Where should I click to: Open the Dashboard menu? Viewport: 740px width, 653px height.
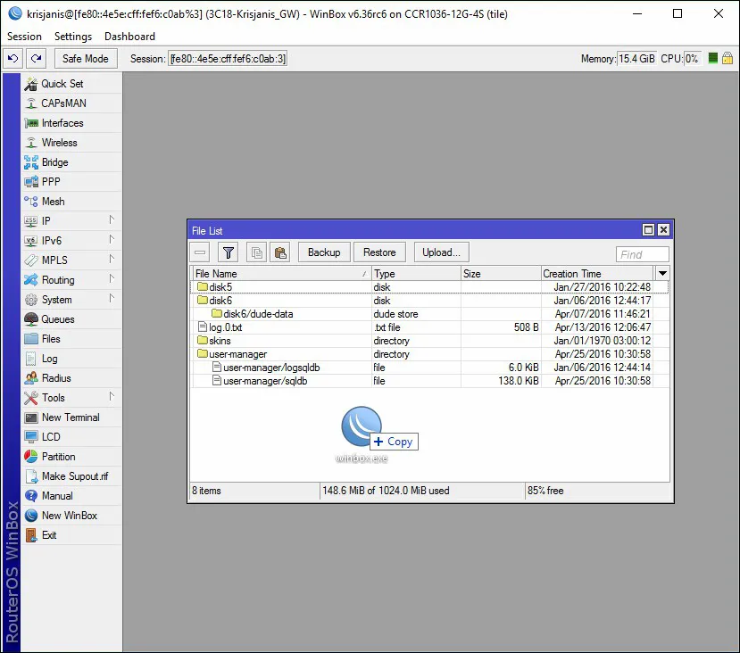pyautogui.click(x=129, y=37)
